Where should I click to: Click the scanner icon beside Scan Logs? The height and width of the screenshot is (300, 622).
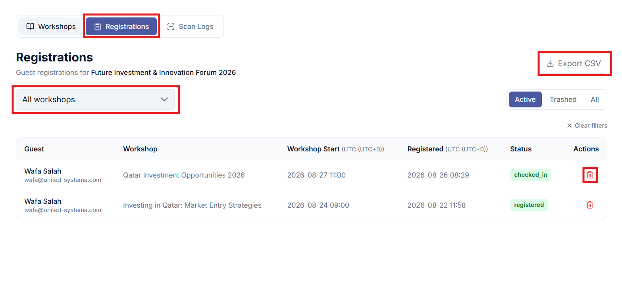click(x=171, y=27)
